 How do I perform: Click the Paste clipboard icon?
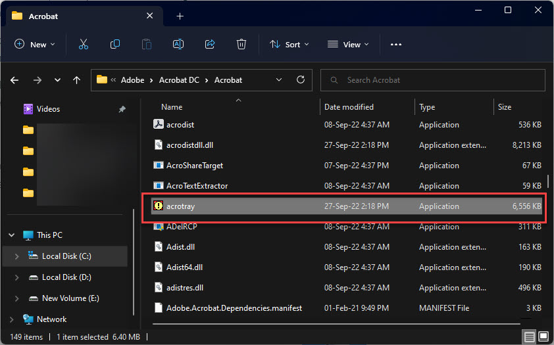coord(146,45)
